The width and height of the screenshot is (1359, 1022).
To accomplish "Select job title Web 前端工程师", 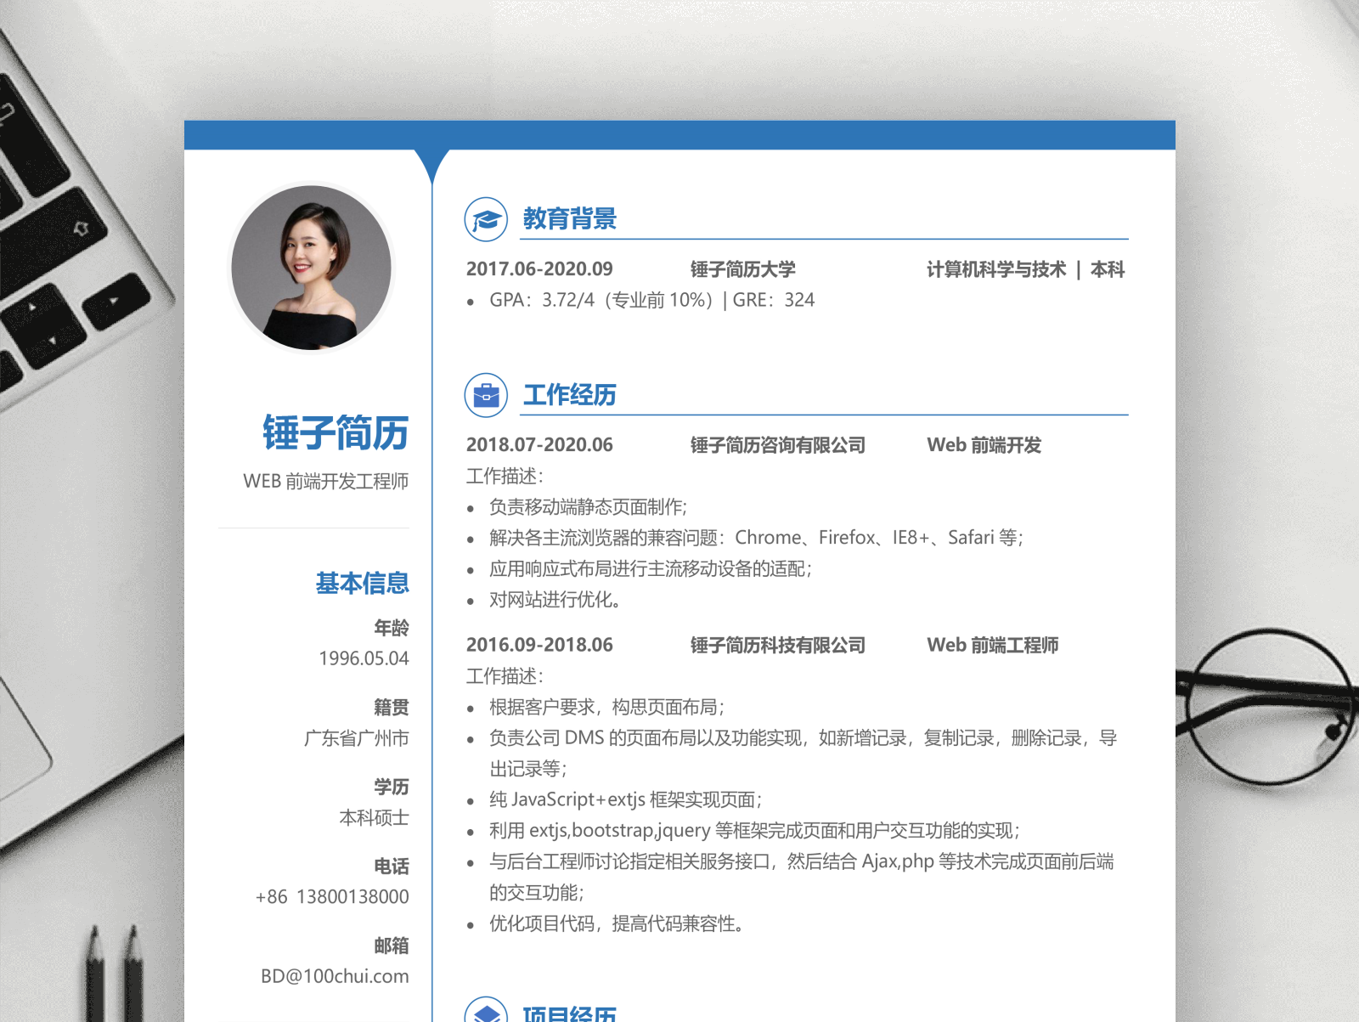I will 993,645.
